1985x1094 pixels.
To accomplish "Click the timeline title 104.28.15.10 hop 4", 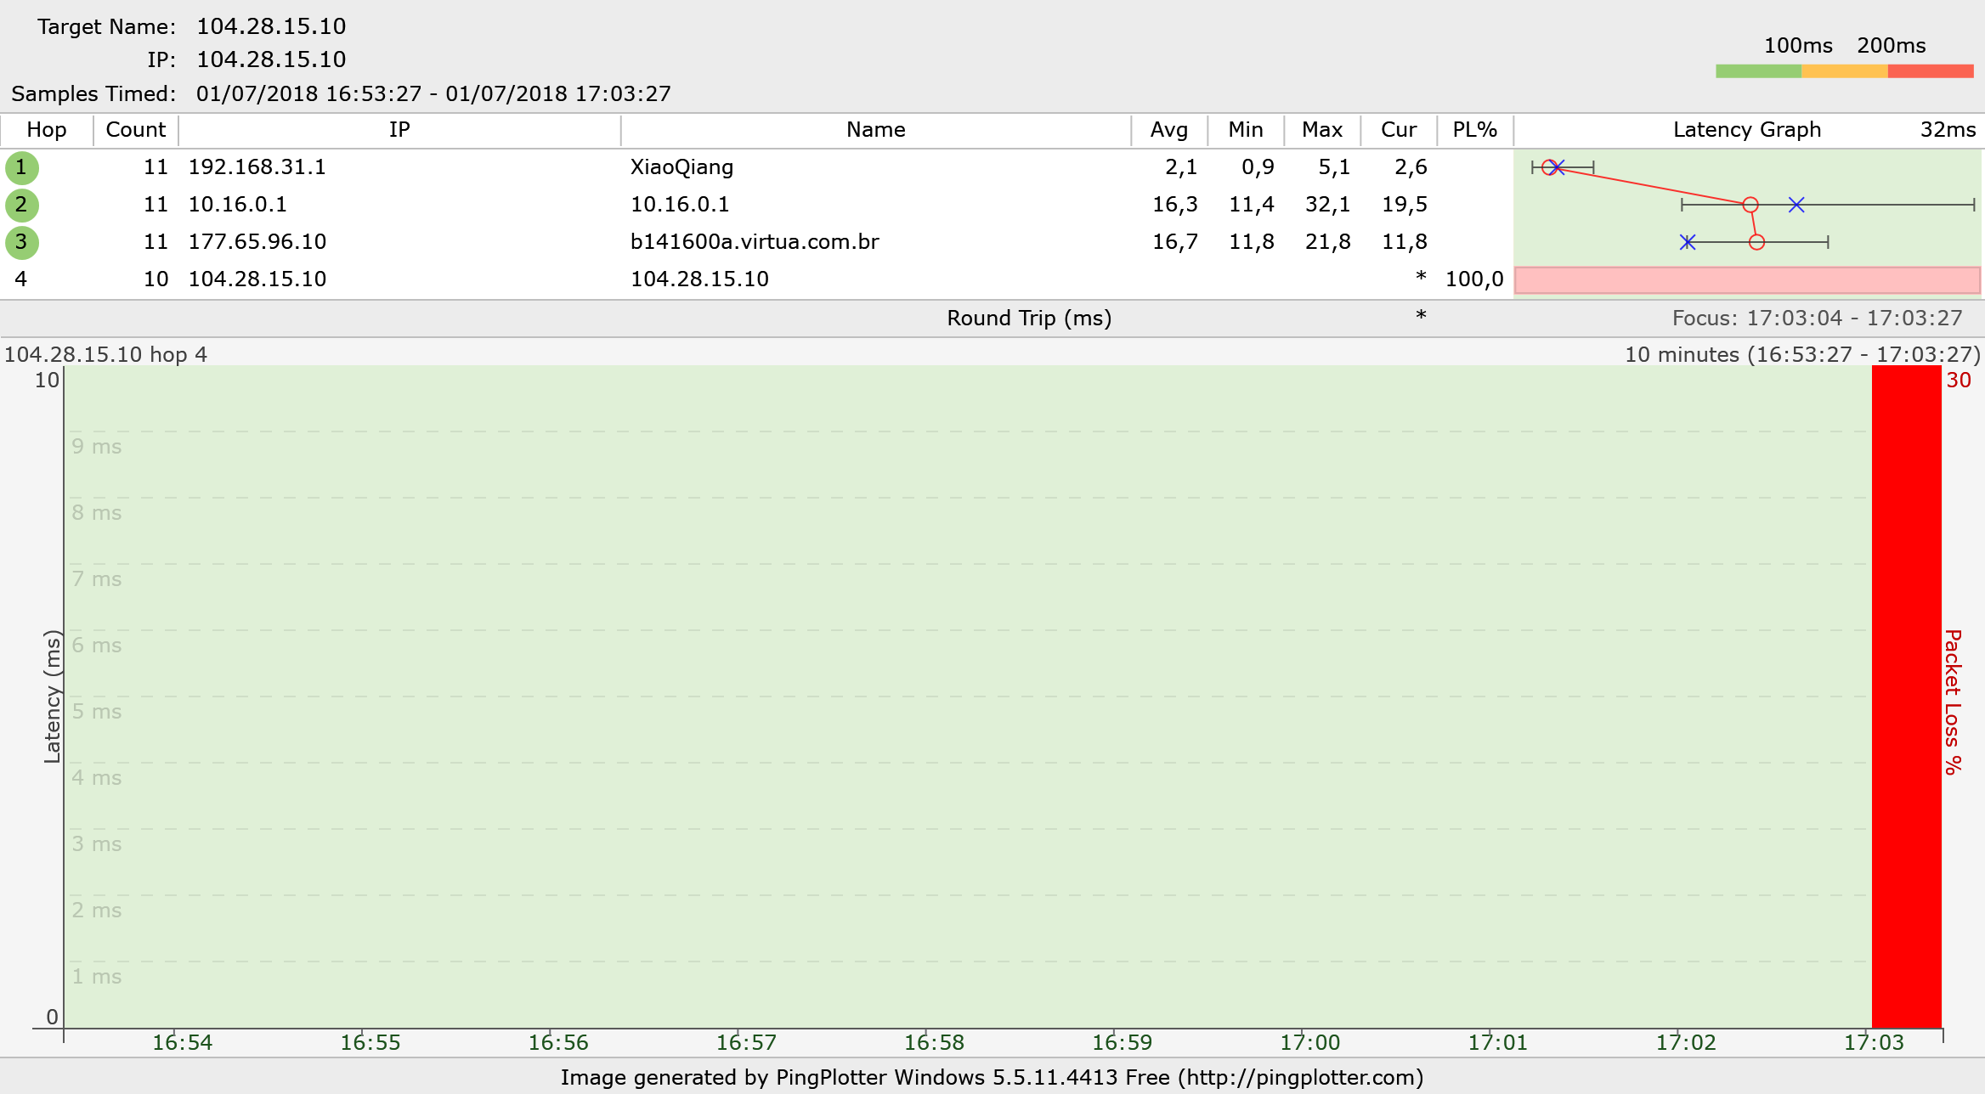I will coord(105,355).
